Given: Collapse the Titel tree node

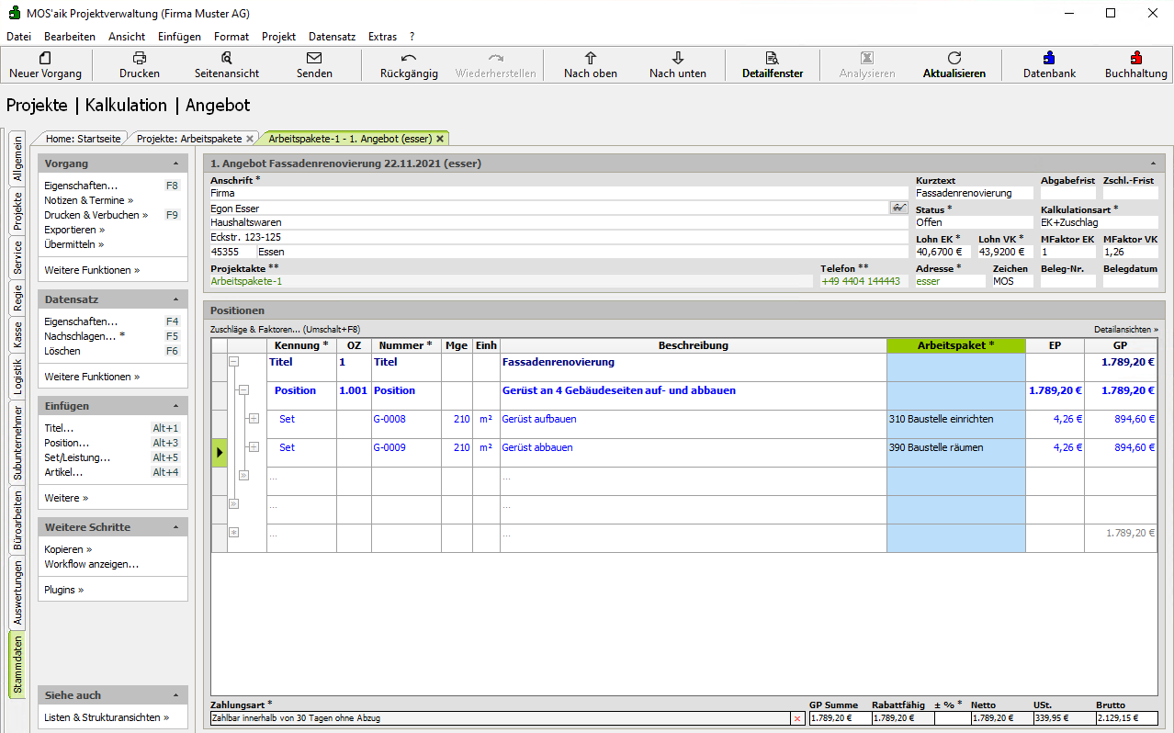Looking at the screenshot, I should (233, 362).
